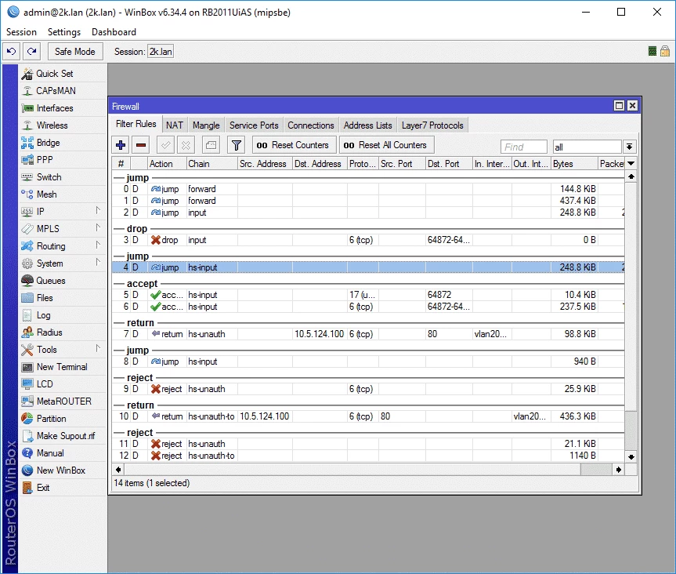Click the Find search field
The image size is (676, 574).
(523, 147)
